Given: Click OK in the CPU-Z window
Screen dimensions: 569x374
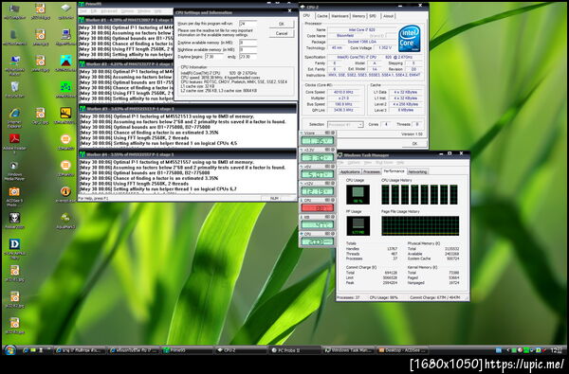Looking at the screenshot, I should (414, 144).
